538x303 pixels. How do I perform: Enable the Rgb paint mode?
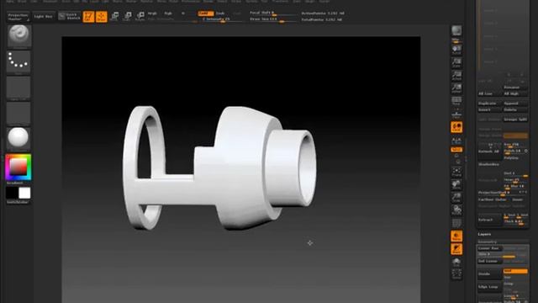pos(168,13)
